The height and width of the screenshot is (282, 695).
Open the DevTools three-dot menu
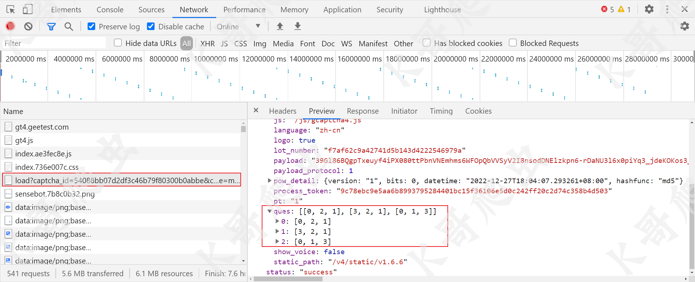(667, 9)
